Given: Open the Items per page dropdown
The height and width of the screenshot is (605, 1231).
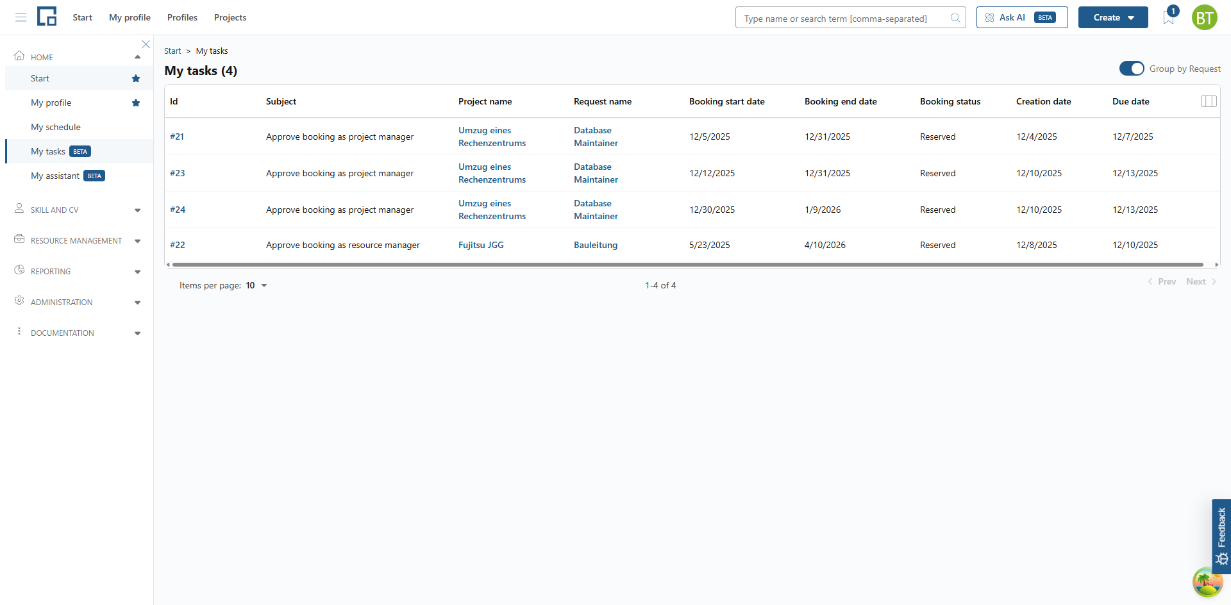Looking at the screenshot, I should pos(256,285).
